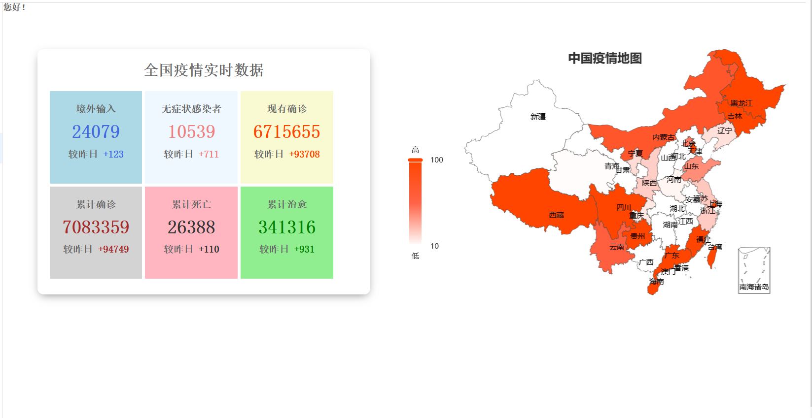The width and height of the screenshot is (812, 418).
Task: Click the top handle of the map legend slider
Action: click(416, 160)
